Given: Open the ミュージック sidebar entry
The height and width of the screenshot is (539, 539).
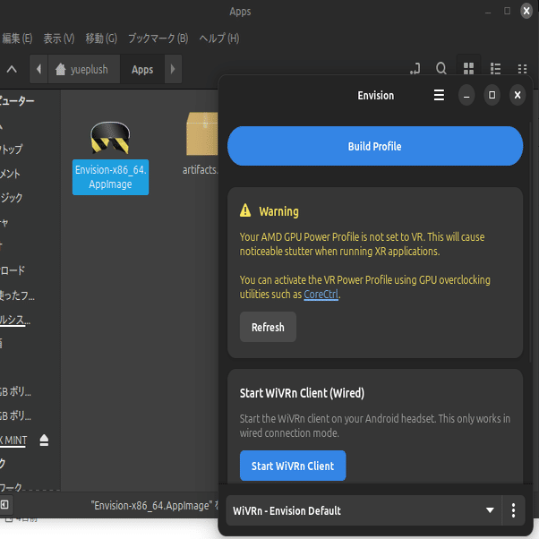Looking at the screenshot, I should point(12,197).
